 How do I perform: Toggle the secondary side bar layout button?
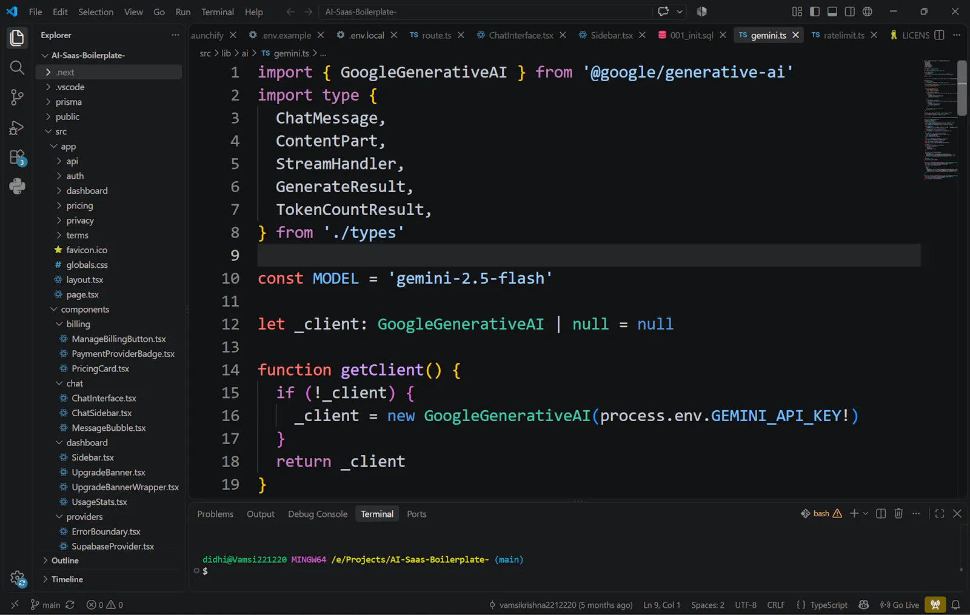[x=850, y=12]
